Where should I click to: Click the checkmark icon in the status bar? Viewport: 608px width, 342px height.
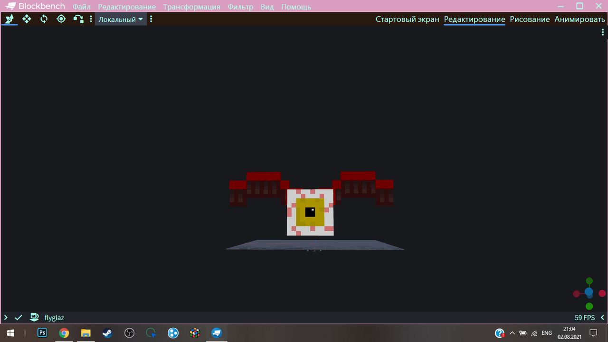(x=19, y=317)
